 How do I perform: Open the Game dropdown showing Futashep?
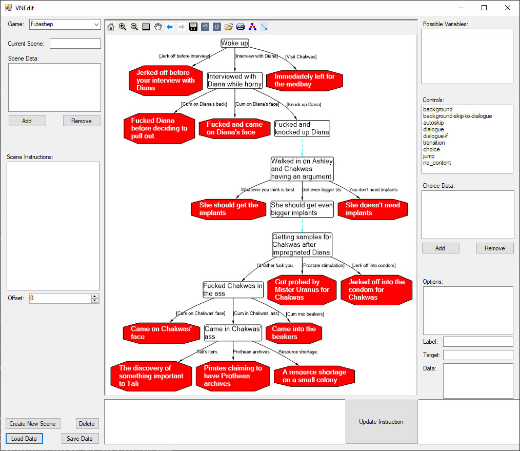(x=65, y=24)
